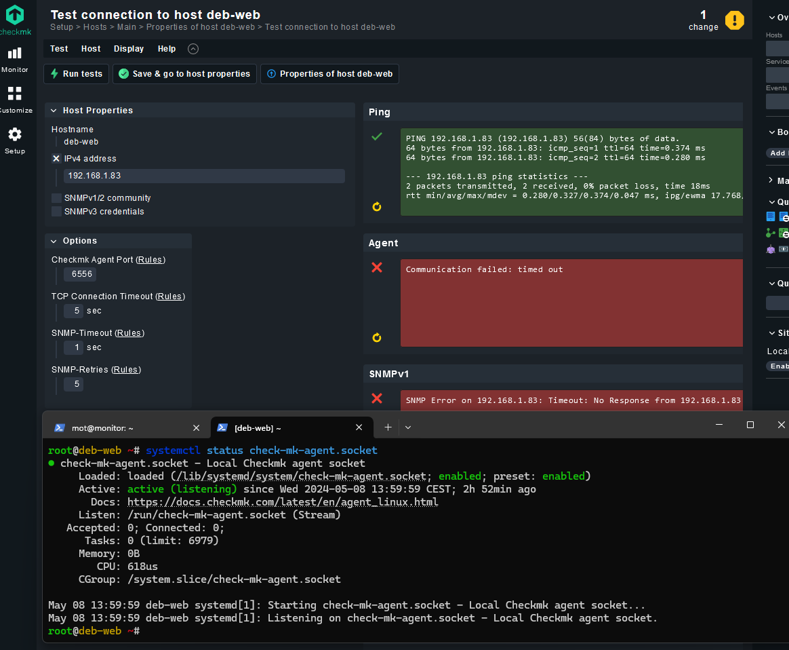Retry the Ping test with reload icon

tap(376, 207)
